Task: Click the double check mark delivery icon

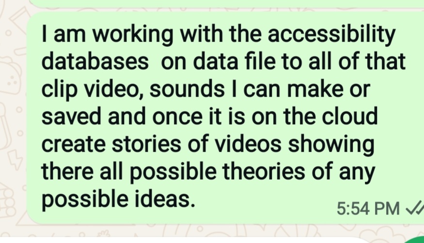Action: click(415, 208)
